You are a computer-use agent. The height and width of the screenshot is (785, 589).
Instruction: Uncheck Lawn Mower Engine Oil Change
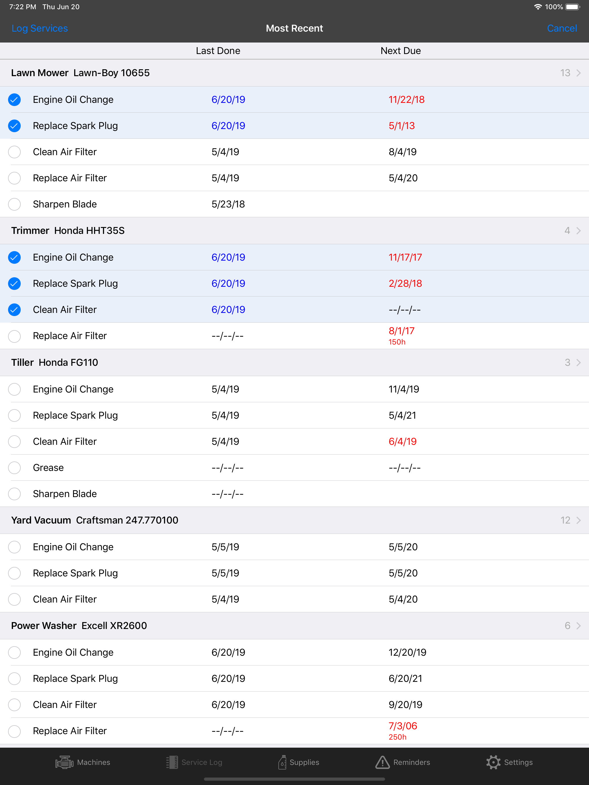(15, 100)
